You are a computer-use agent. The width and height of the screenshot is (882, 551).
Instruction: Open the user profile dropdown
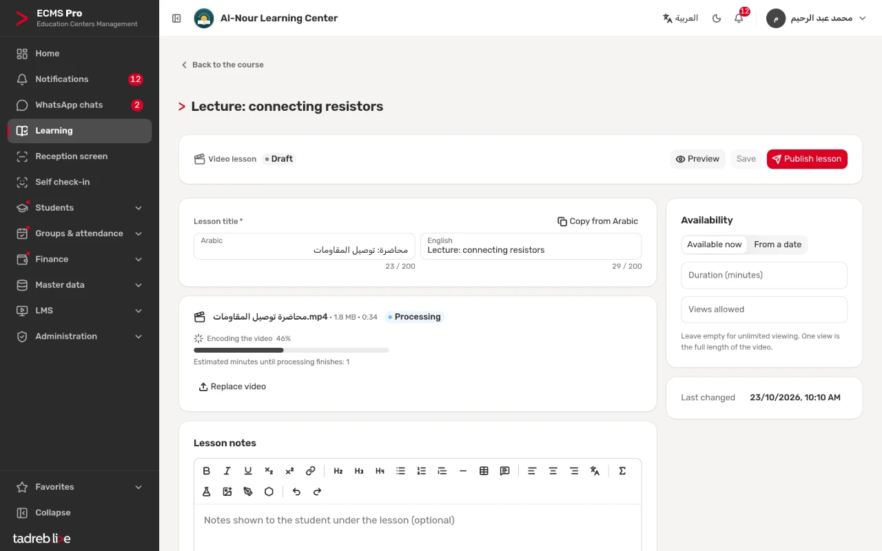click(818, 18)
